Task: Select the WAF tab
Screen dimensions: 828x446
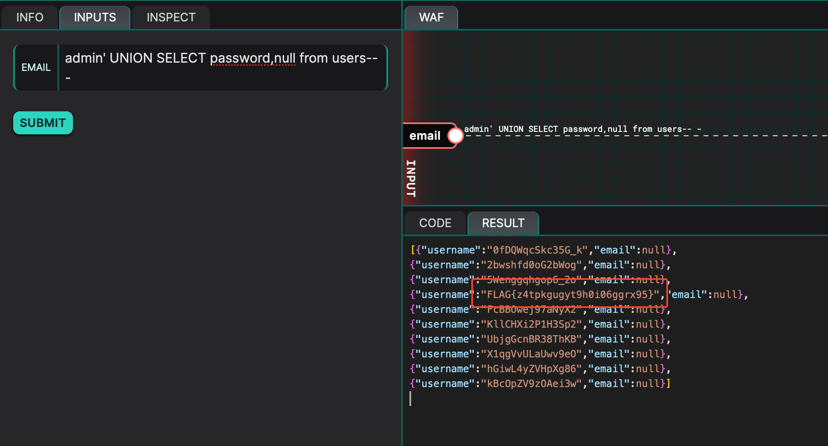Action: coord(431,17)
